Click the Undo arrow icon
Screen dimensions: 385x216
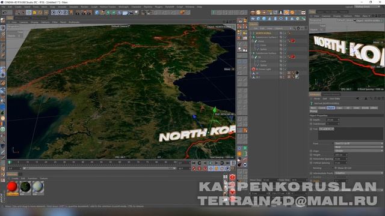coord(4,13)
